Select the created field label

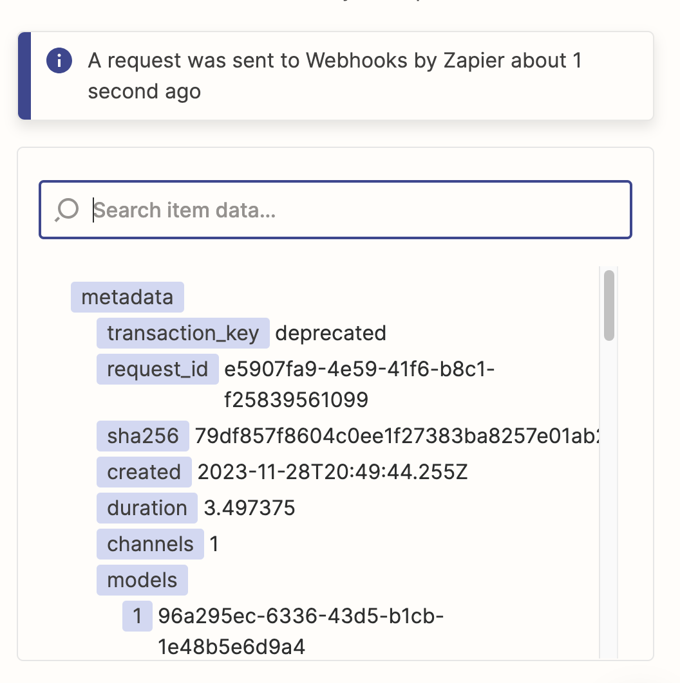pos(144,472)
